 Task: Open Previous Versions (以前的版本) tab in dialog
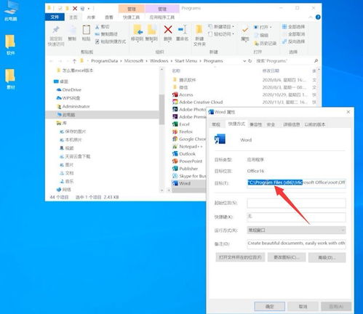[x=314, y=124]
